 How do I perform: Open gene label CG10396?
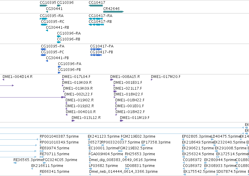(65, 3)
